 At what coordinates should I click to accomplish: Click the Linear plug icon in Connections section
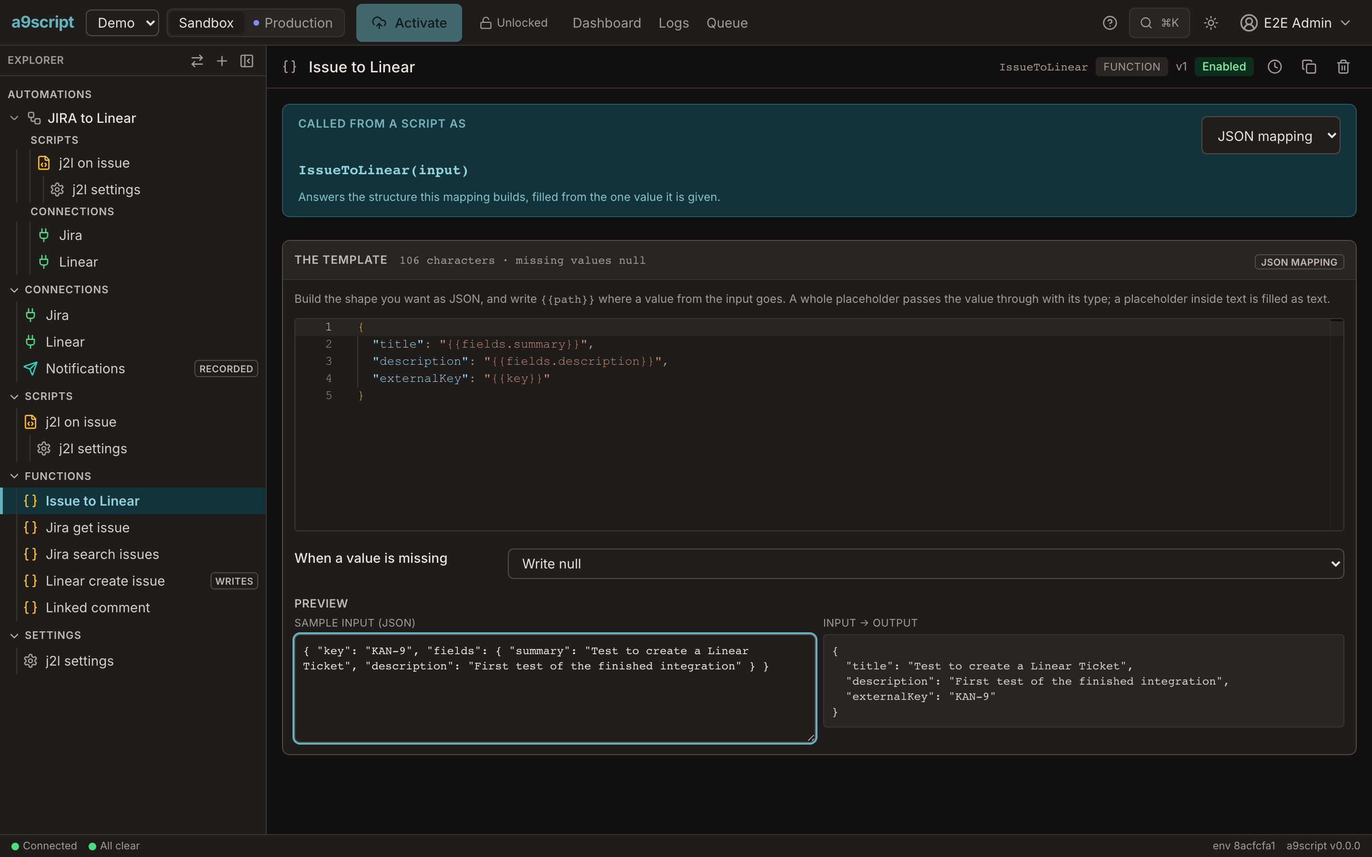click(x=30, y=342)
